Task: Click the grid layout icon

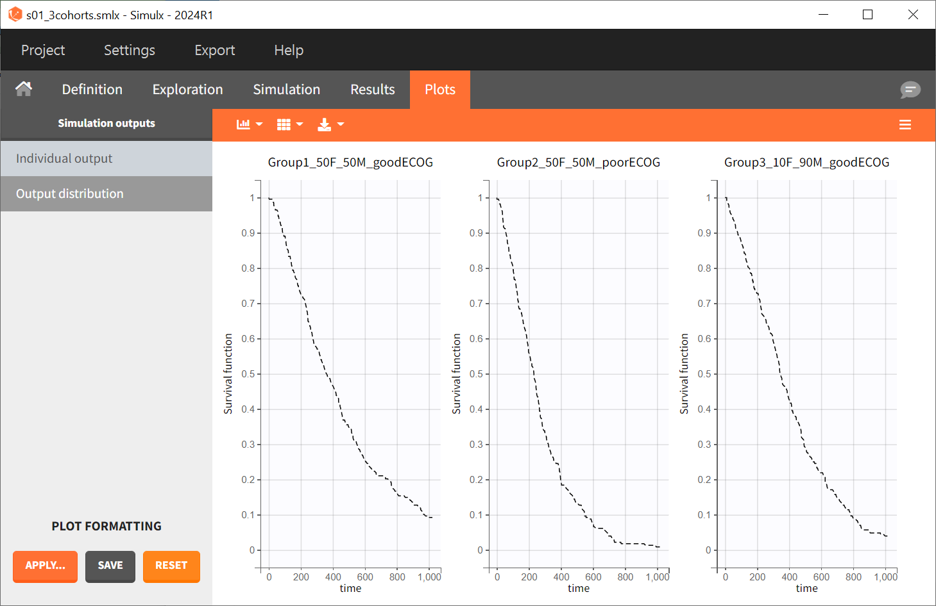Action: 284,124
